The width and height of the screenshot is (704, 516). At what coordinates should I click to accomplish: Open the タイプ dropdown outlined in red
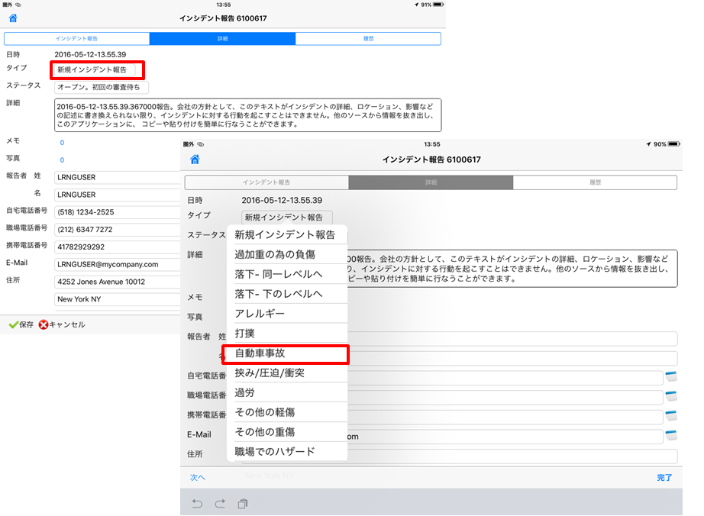pyautogui.click(x=98, y=70)
